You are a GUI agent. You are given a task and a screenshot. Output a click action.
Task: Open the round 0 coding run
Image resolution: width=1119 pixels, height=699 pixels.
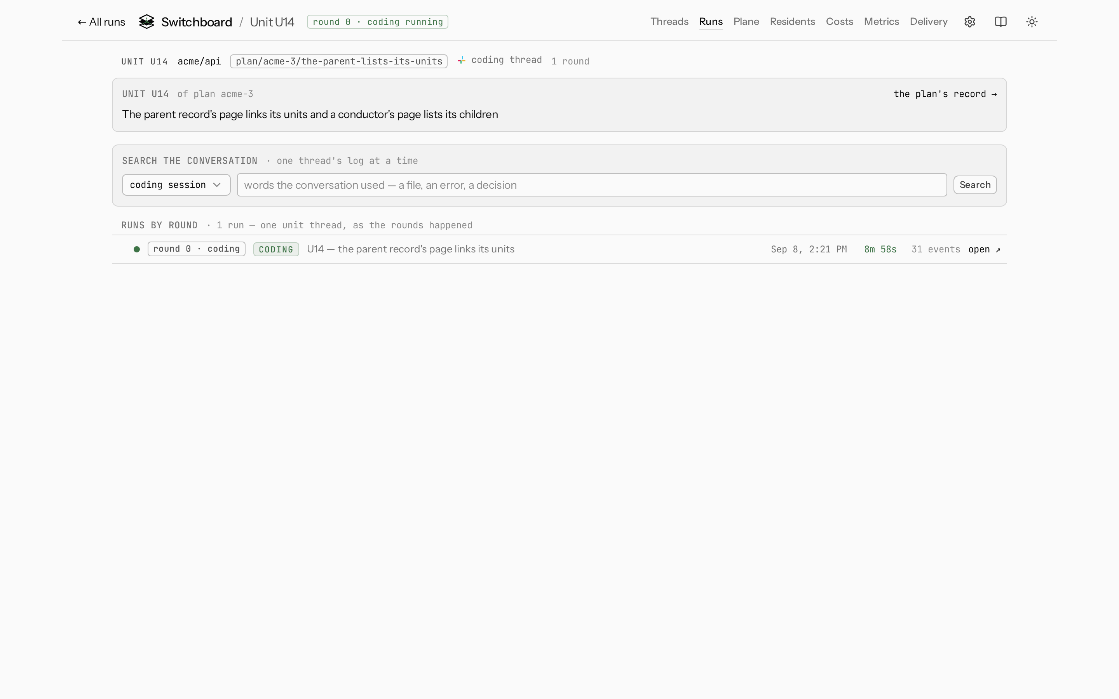click(985, 250)
